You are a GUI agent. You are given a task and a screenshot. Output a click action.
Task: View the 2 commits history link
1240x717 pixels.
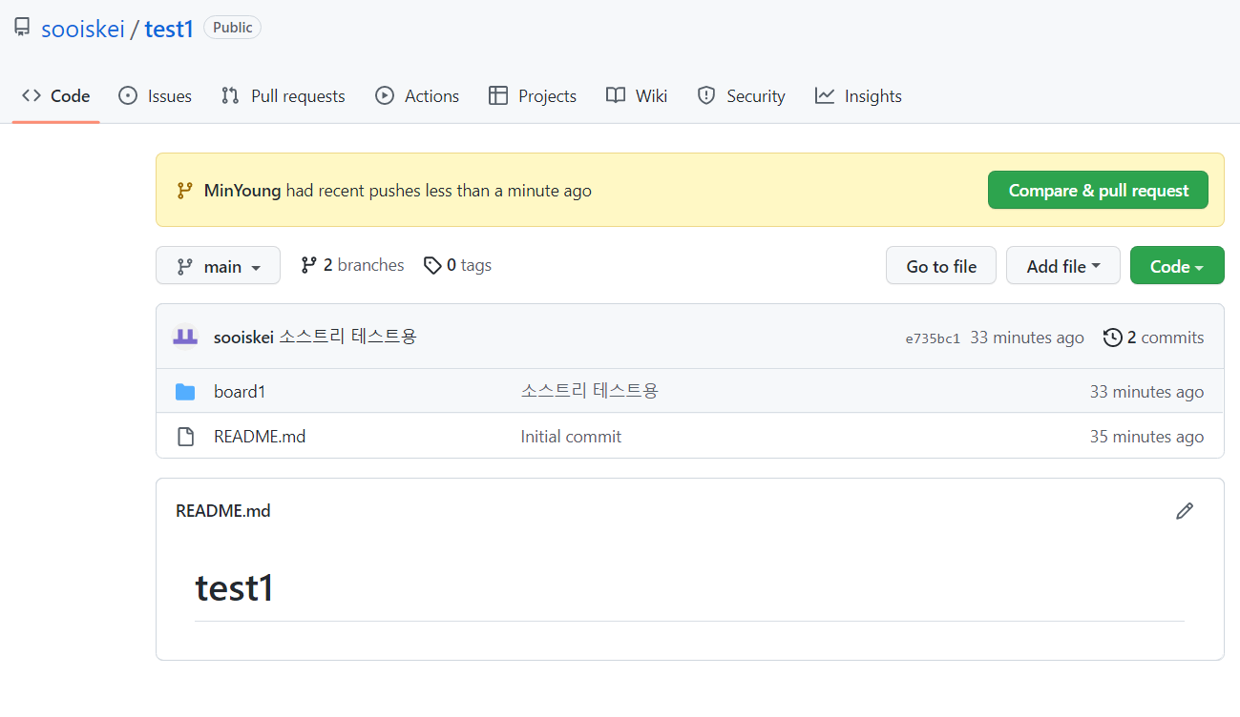pyautogui.click(x=1153, y=338)
